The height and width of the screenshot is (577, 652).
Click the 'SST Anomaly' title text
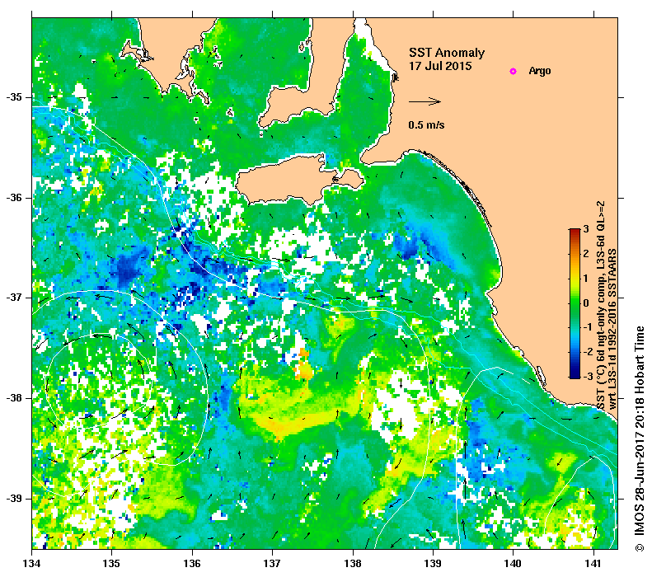click(x=447, y=53)
